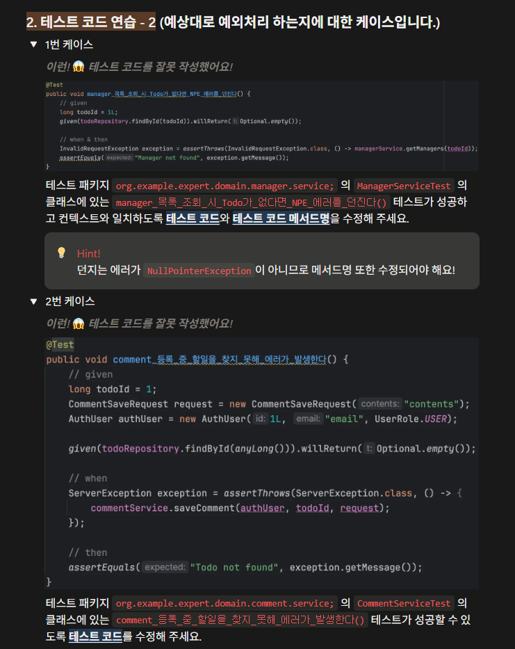Click underlined '테스트 코드' before '와' in 1번 케이스
Image resolution: width=515 pixels, height=649 pixels.
point(193,218)
